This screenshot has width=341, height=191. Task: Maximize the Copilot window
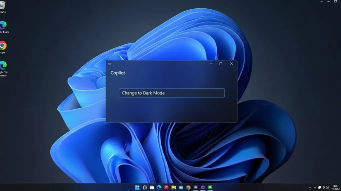pyautogui.click(x=220, y=64)
